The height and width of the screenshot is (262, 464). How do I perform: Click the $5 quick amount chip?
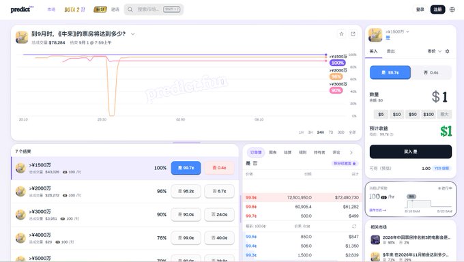(x=381, y=114)
